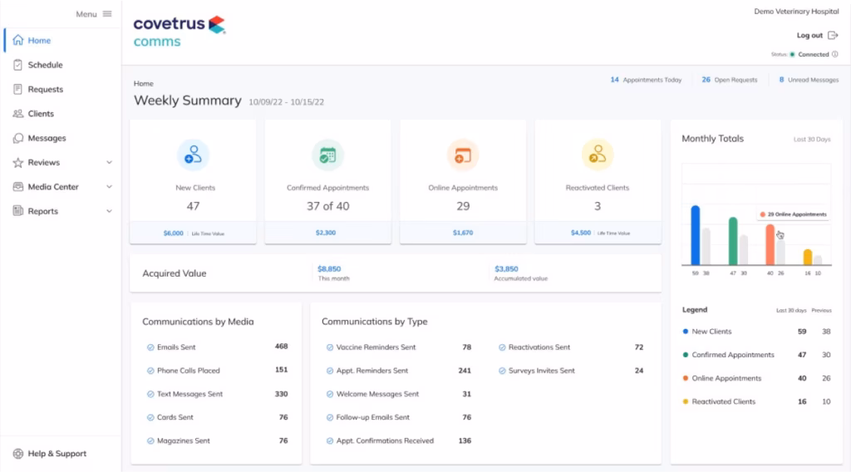Click the Reviews star icon
851x472 pixels.
[x=18, y=162]
